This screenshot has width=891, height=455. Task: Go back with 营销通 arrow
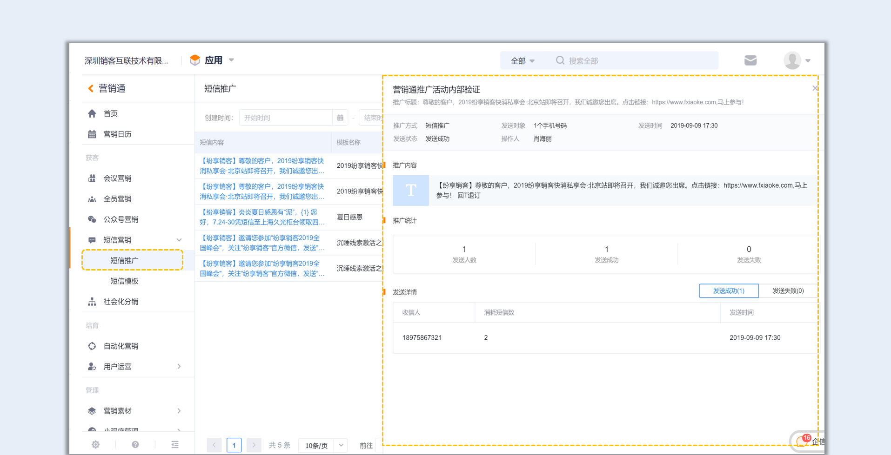pos(91,88)
